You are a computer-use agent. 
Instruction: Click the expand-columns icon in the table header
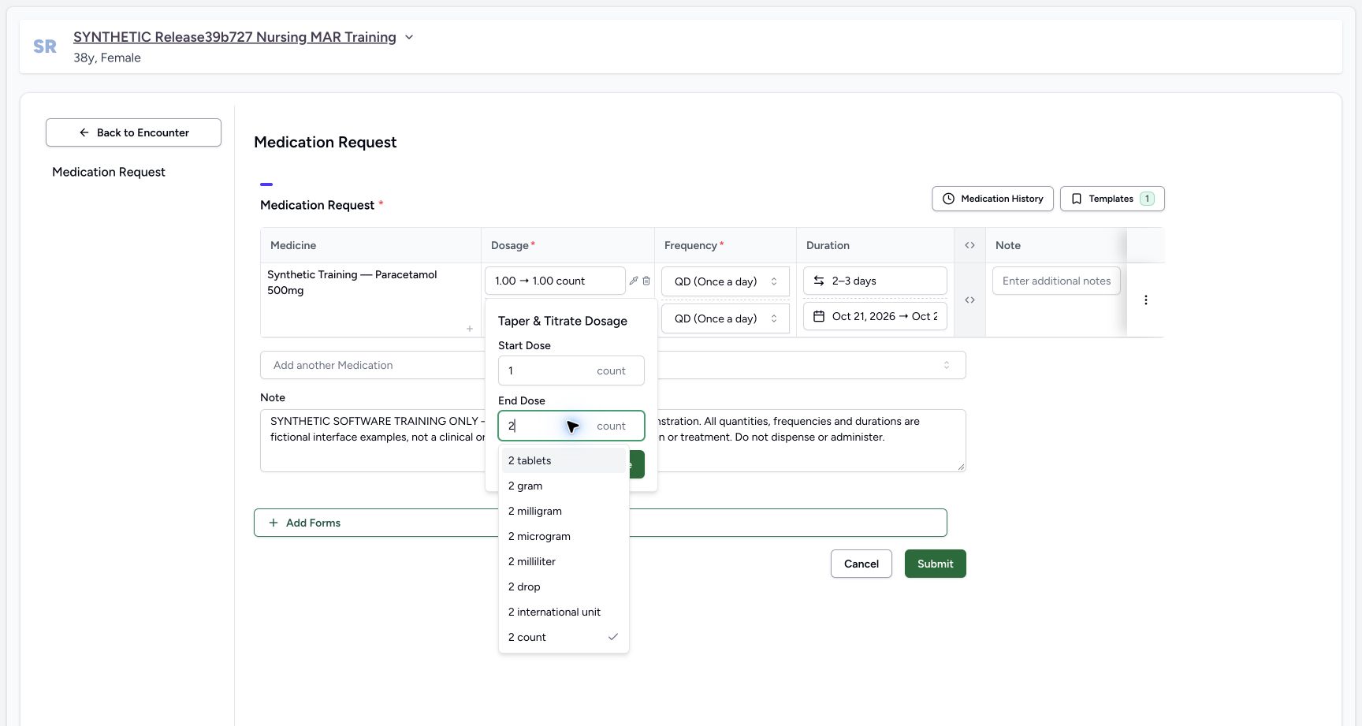click(x=969, y=245)
